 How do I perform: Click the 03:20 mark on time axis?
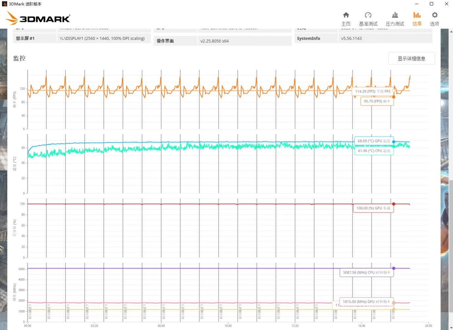point(94,326)
